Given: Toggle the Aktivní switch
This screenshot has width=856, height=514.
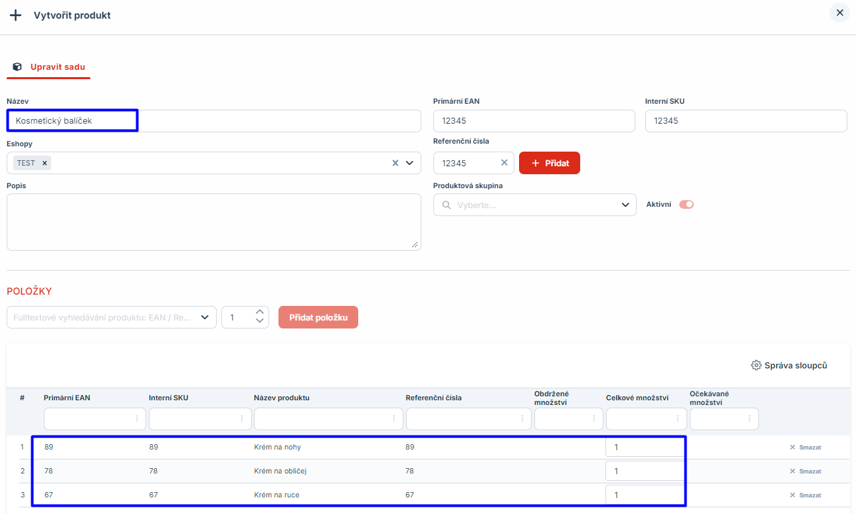Looking at the screenshot, I should click(686, 205).
